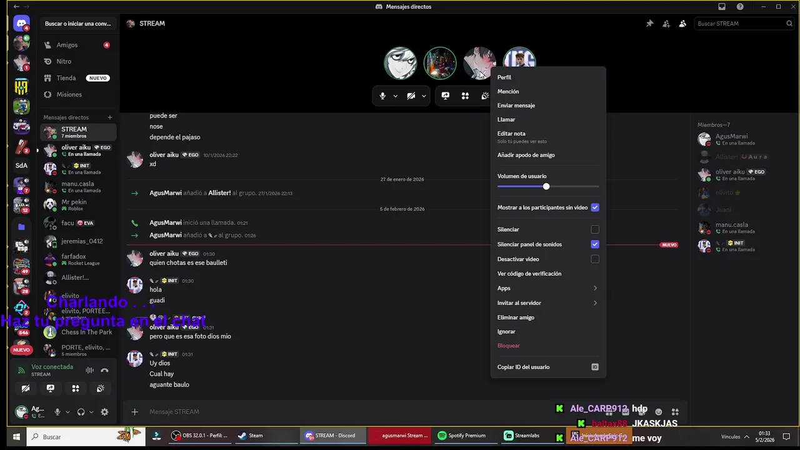800x450 pixels.
Task: Open Inbox icon in the title bar
Action: tap(722, 7)
